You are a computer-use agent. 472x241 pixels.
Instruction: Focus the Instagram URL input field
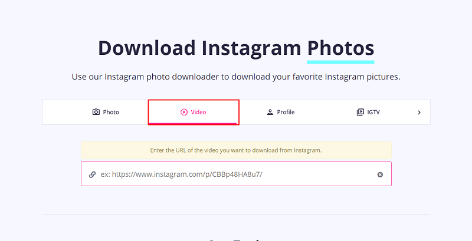pos(237,174)
